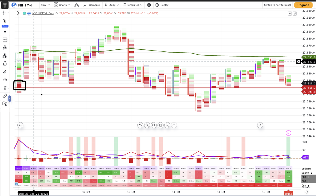This screenshot has height=196, width=316.
Task: Click the 22,816.1 black price label
Action: (x=309, y=83)
